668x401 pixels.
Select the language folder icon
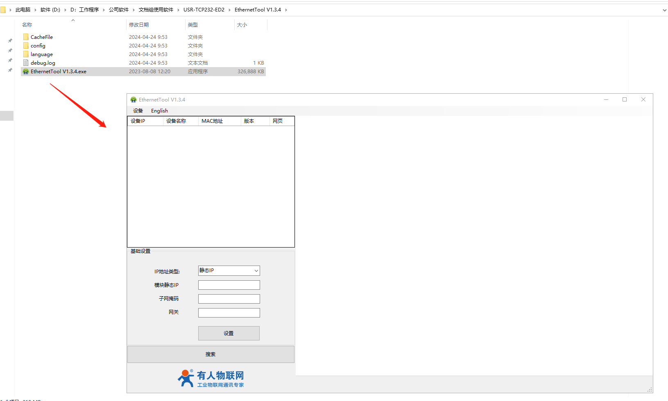click(26, 54)
